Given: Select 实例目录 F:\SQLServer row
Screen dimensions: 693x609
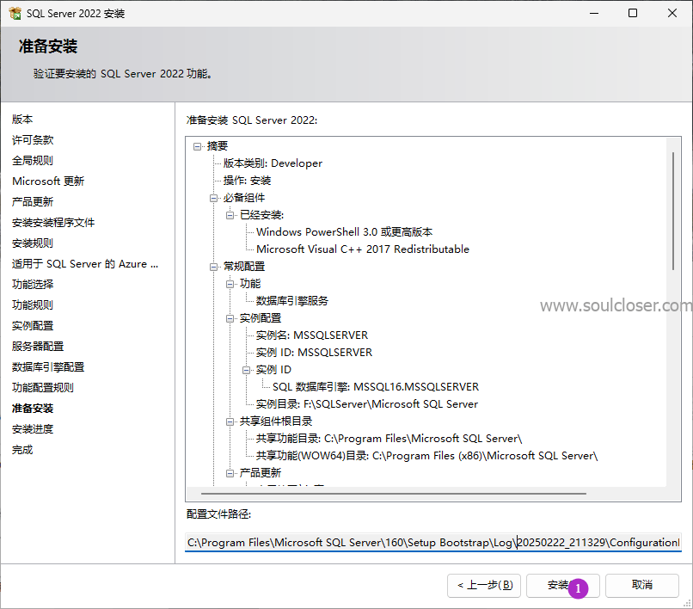Looking at the screenshot, I should (367, 404).
